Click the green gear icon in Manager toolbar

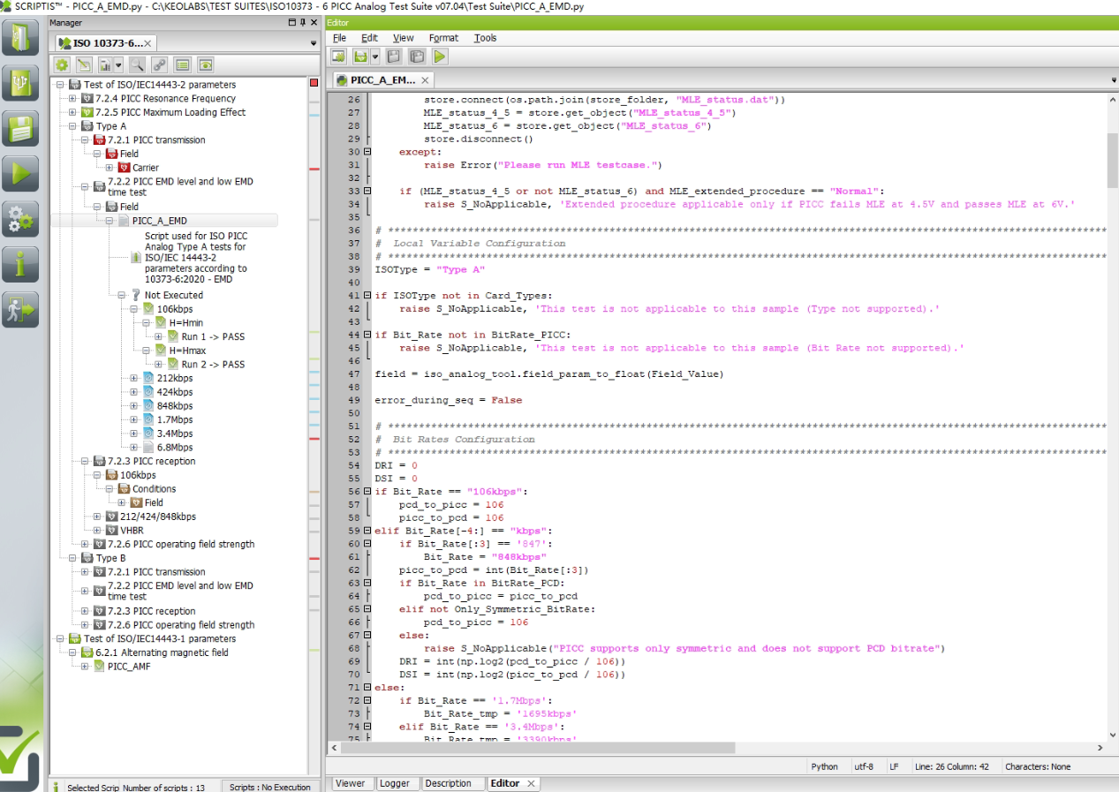click(62, 64)
